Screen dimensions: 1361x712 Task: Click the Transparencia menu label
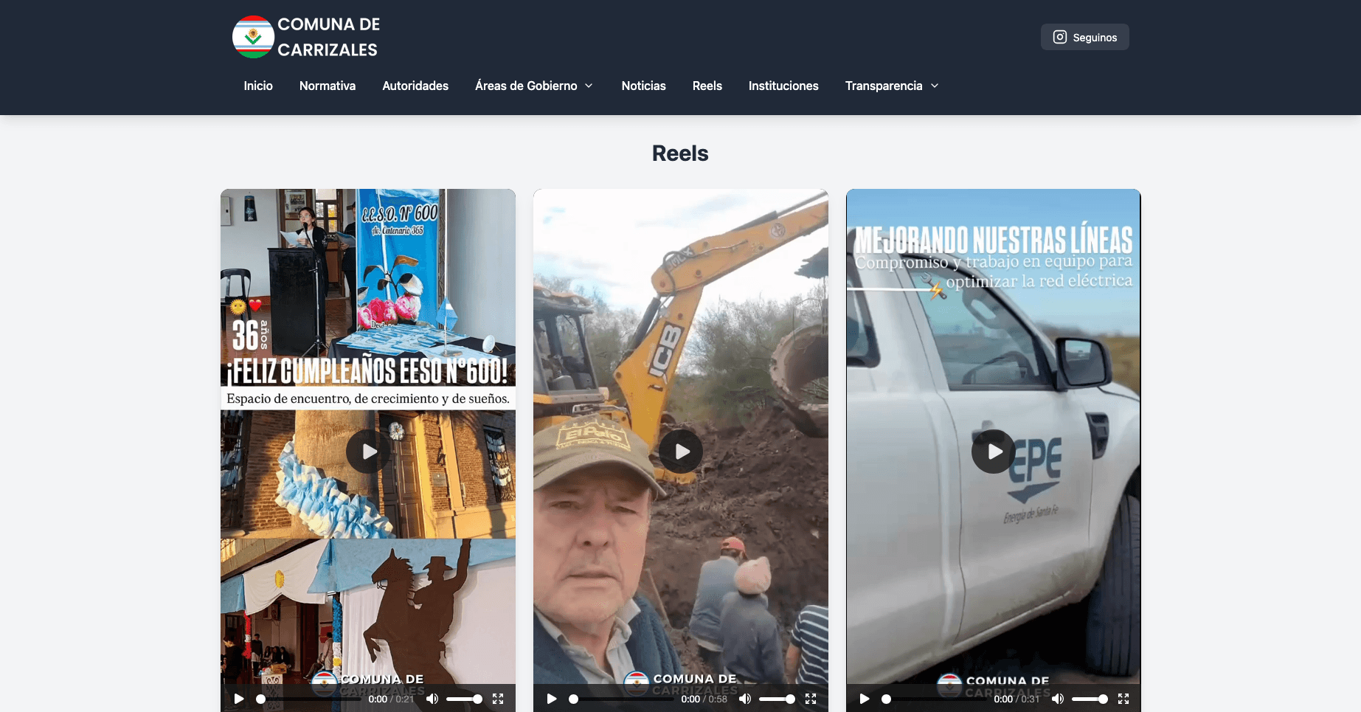[x=884, y=86]
